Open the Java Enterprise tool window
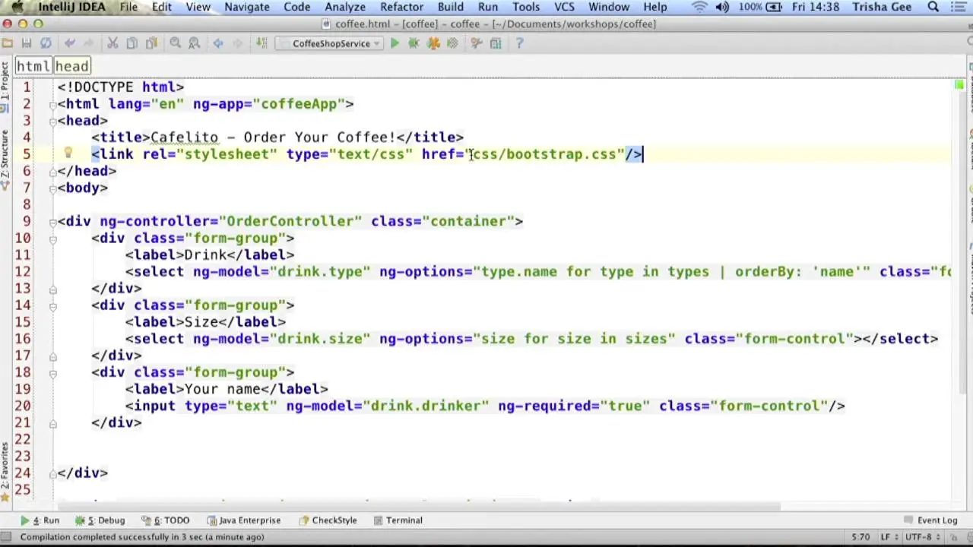This screenshot has height=547, width=973. (x=242, y=520)
